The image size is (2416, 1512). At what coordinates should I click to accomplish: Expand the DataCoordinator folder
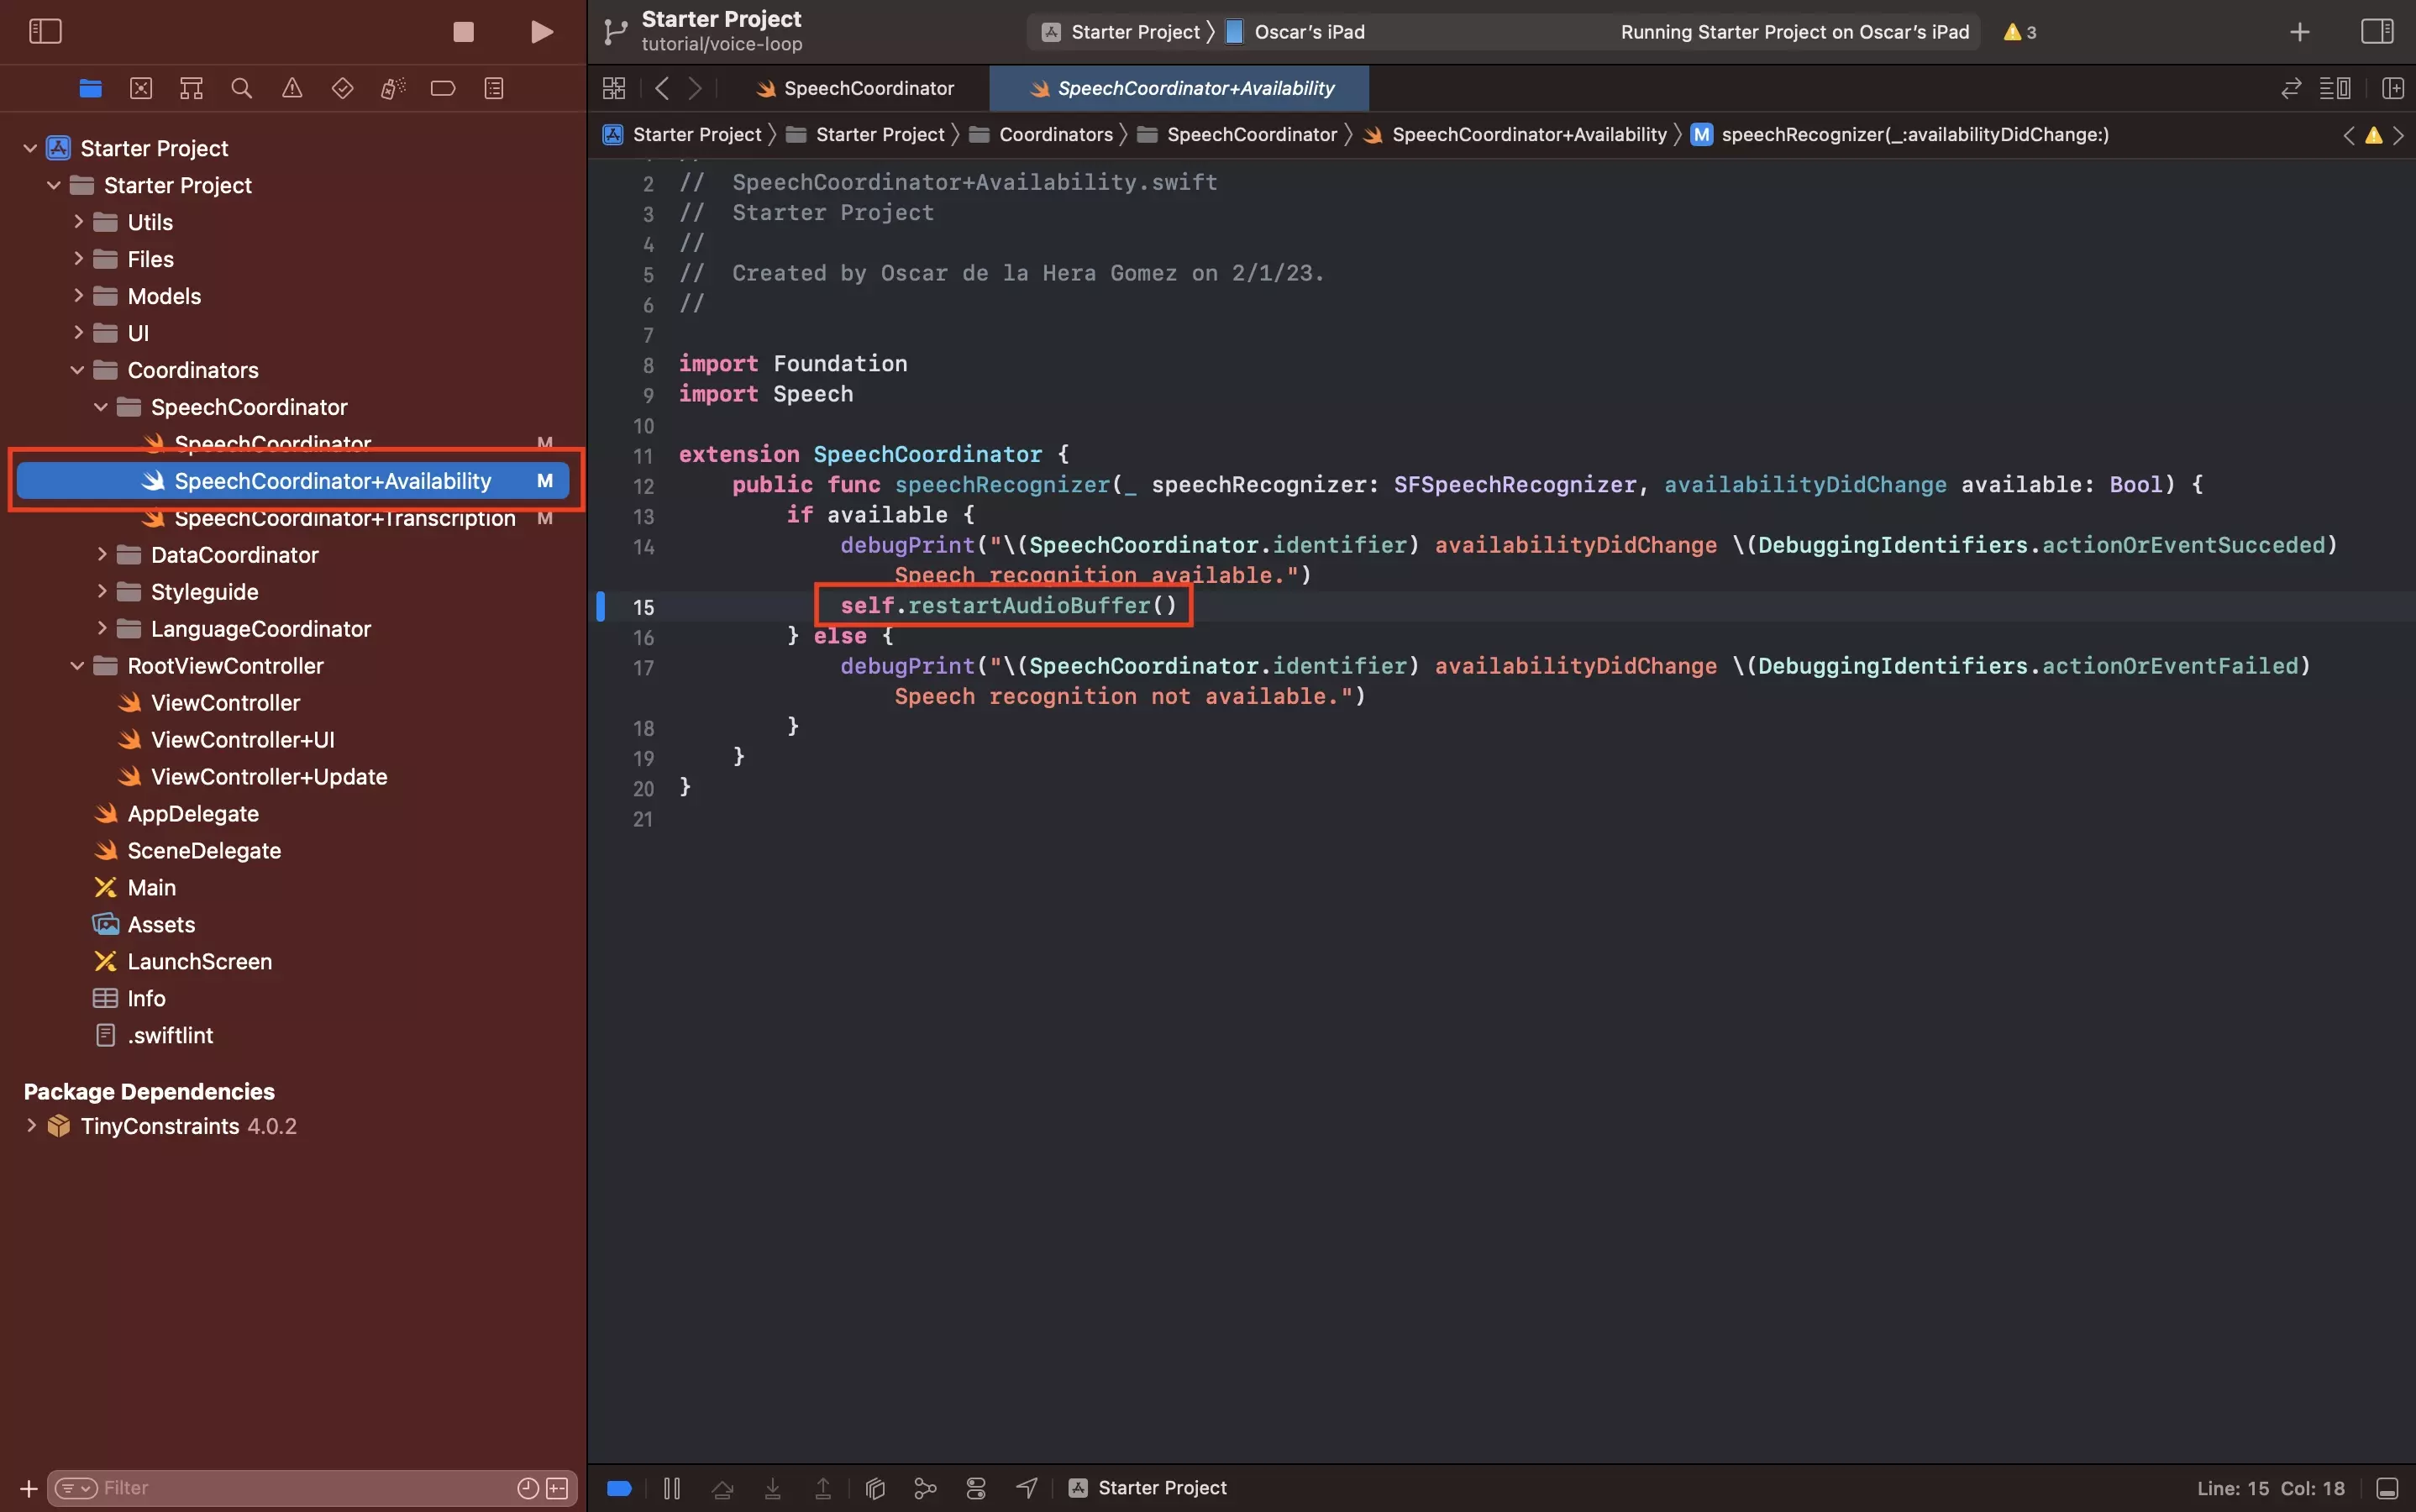point(101,555)
